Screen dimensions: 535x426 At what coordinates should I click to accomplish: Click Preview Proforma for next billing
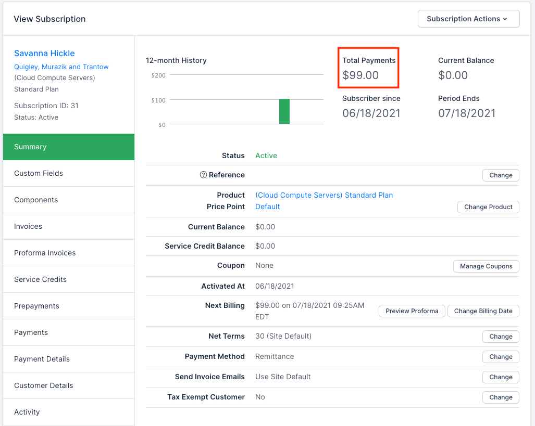[x=412, y=311]
